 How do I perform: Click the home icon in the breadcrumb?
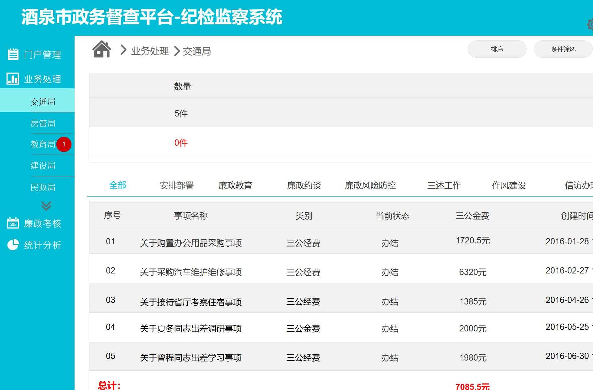point(101,49)
